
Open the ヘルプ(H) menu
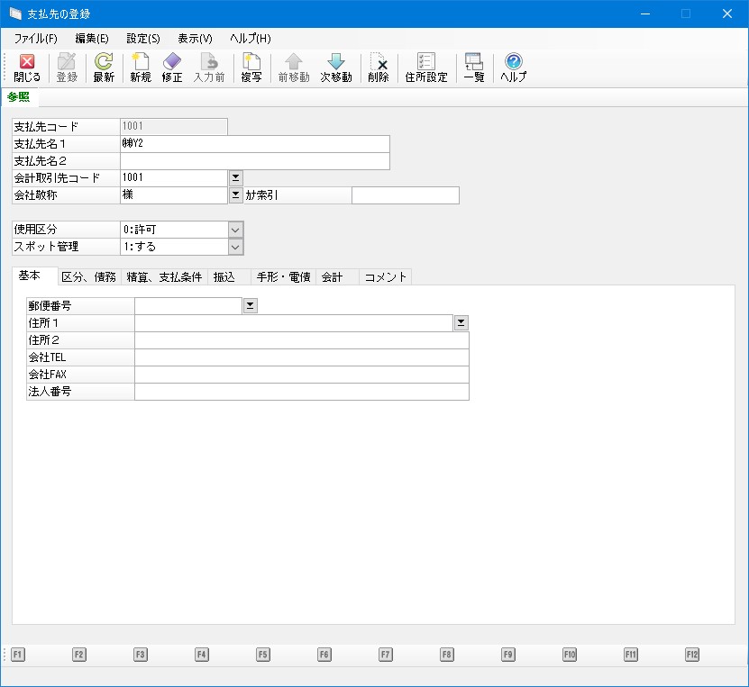[x=251, y=39]
